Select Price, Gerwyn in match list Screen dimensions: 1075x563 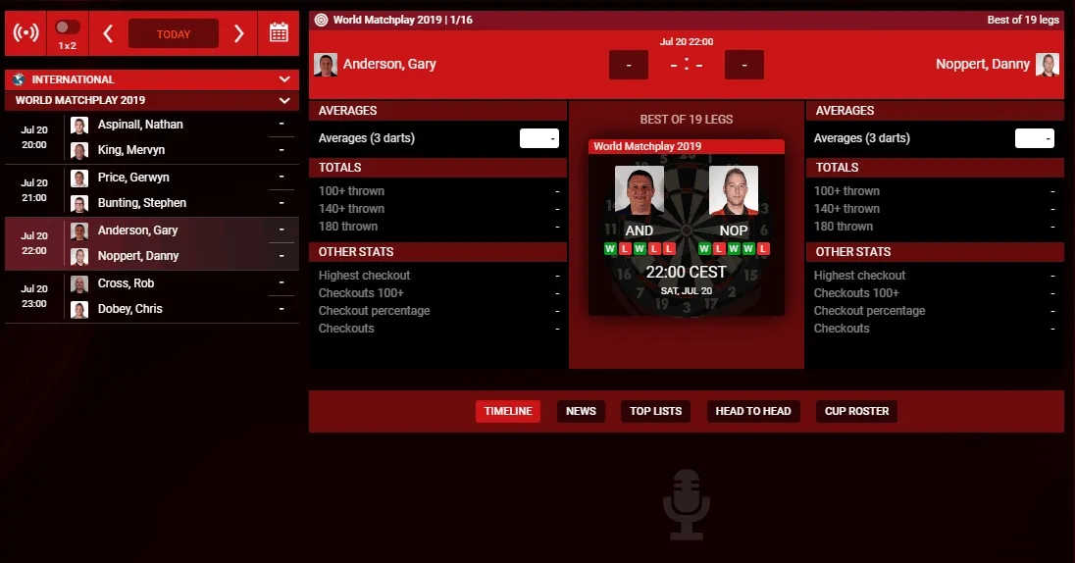[133, 177]
